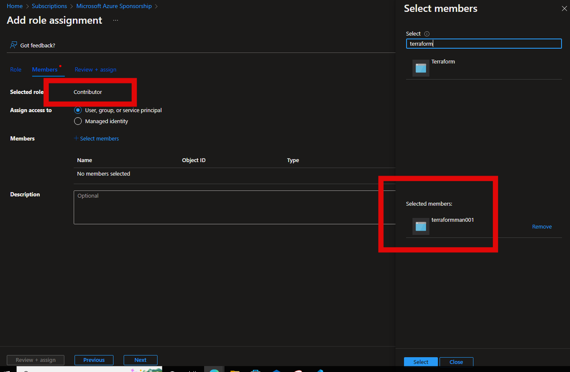Click the Close button in the panel
Viewport: 570px width, 372px height.
[x=457, y=362]
